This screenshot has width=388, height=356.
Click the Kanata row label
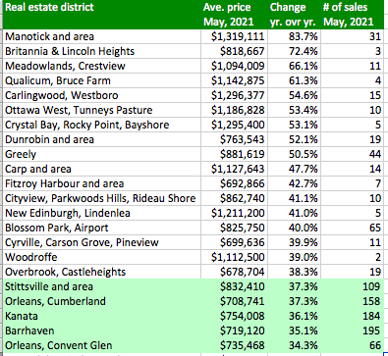click(x=102, y=316)
